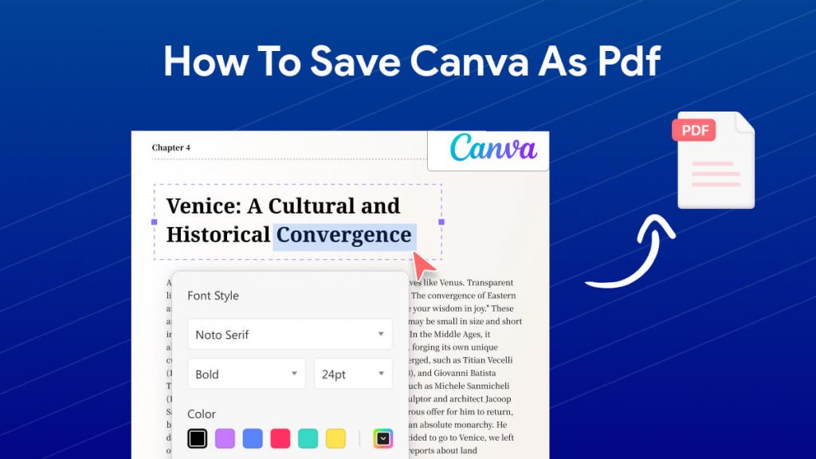
Task: Click the pink cursor pointer icon
Action: (x=422, y=263)
